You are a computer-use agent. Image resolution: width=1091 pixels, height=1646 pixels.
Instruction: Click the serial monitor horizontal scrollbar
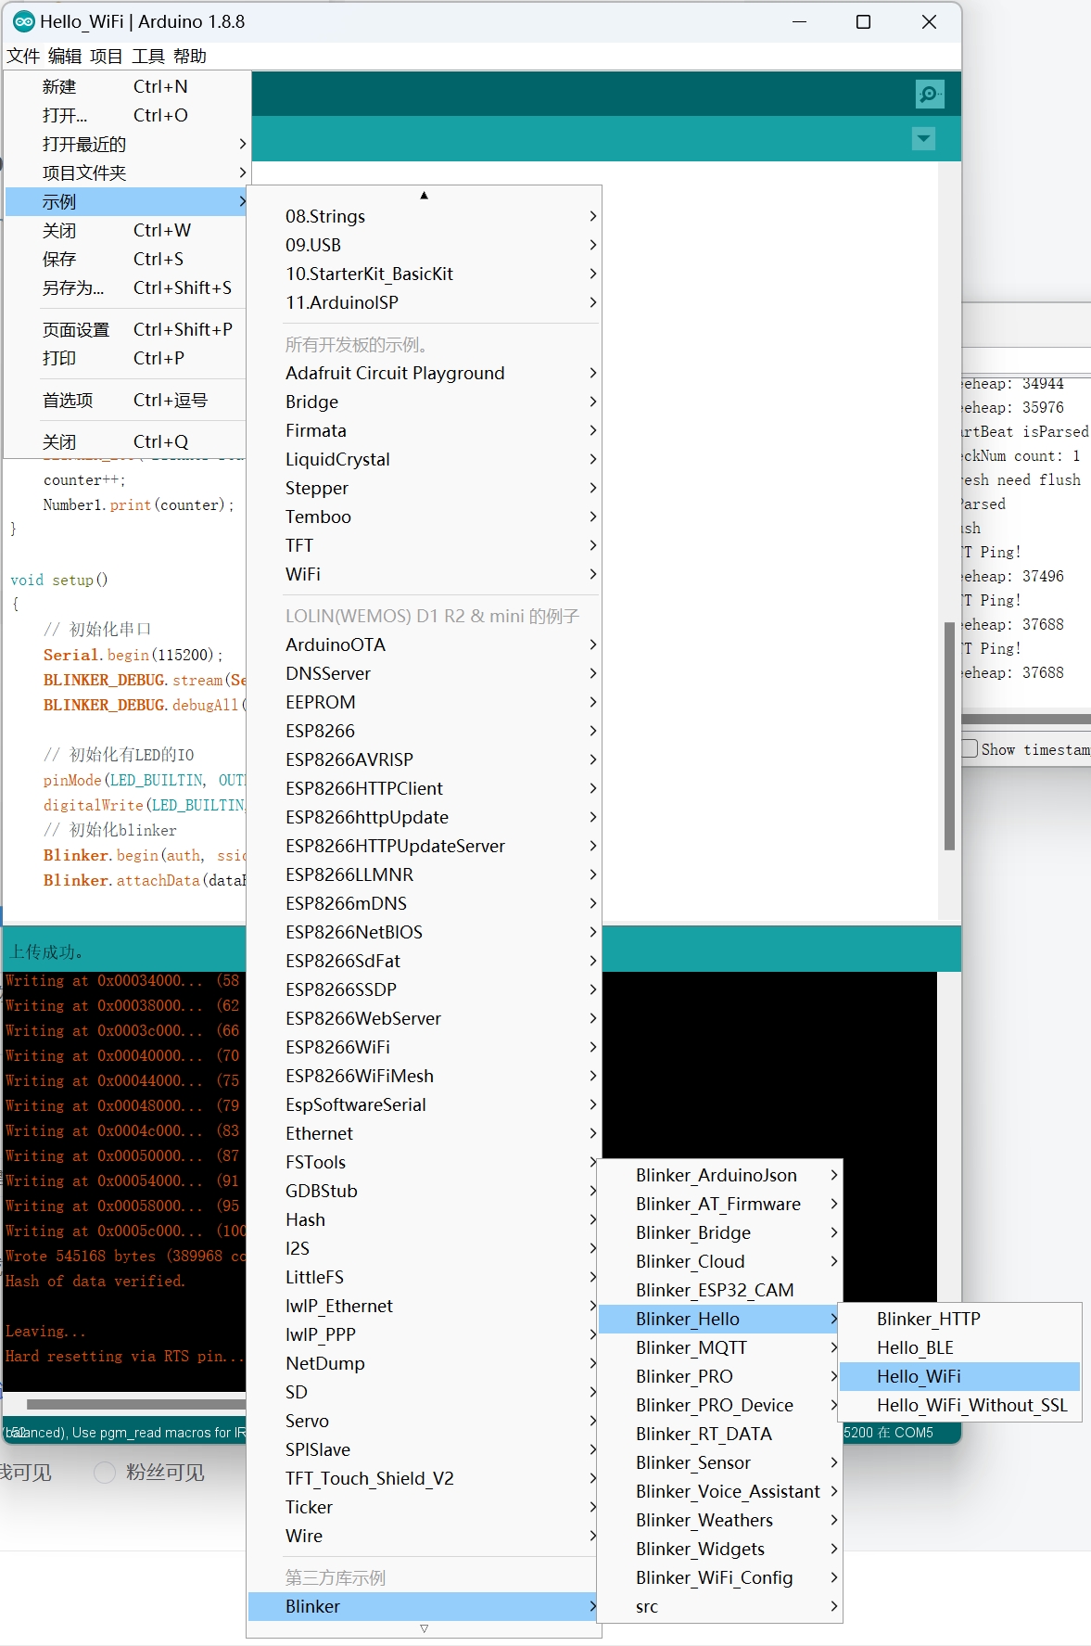pos(1026,719)
